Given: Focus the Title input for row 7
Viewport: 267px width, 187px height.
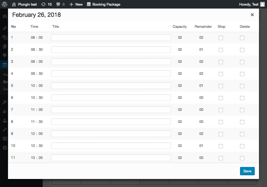Looking at the screenshot, I should pyautogui.click(x=111, y=110).
